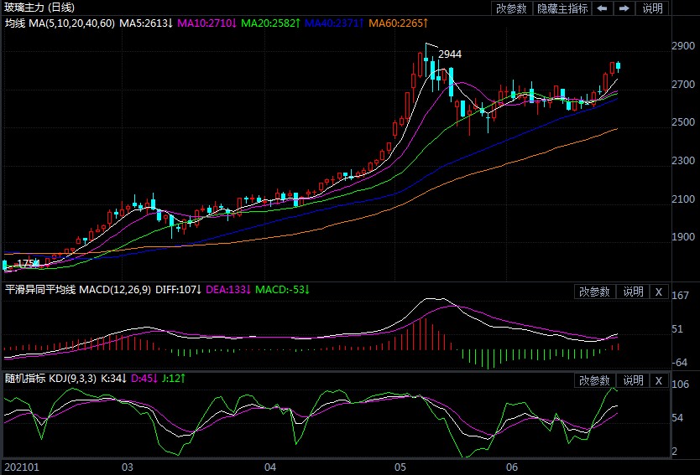Open 说明 for the main MA chart
The width and height of the screenshot is (700, 475).
click(x=652, y=8)
